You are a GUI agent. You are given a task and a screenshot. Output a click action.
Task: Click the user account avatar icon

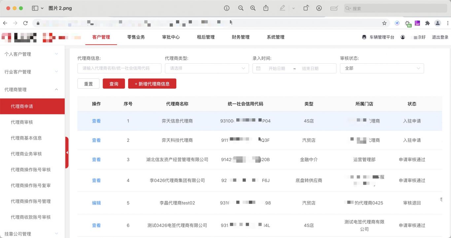(x=403, y=37)
